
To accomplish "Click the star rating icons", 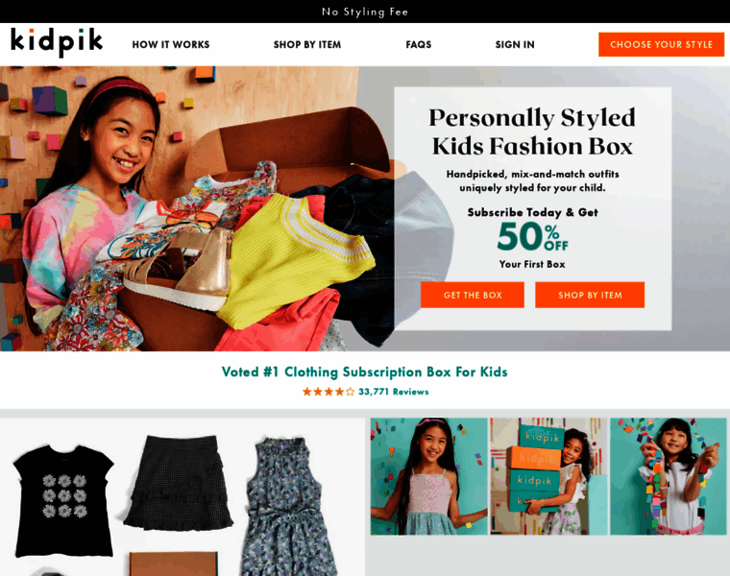I will (328, 392).
